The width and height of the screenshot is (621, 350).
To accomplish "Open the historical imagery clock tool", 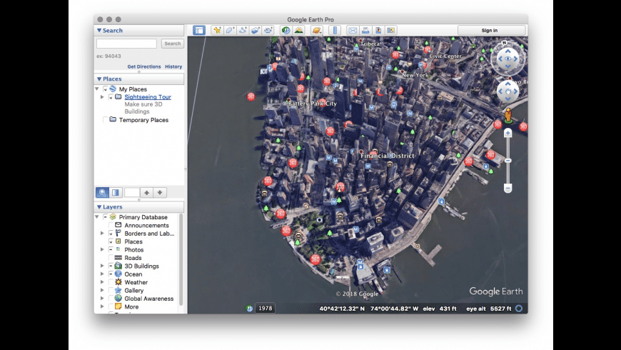I will coord(286,30).
